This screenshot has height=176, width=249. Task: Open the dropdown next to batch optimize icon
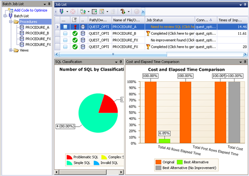[x=67, y=12]
